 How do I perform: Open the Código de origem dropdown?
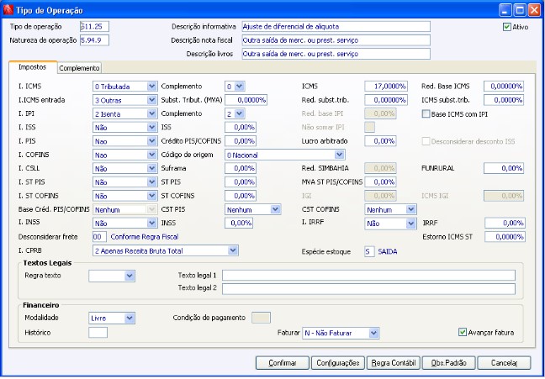click(339, 155)
